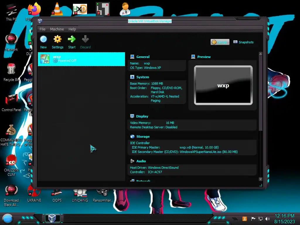
Task: Click the Action Center flag tray icon
Action: (x=253, y=219)
